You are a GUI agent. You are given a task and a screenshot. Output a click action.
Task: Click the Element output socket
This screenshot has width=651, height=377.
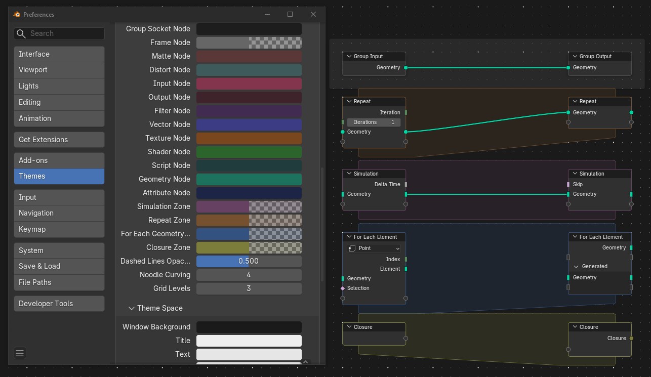click(x=406, y=269)
